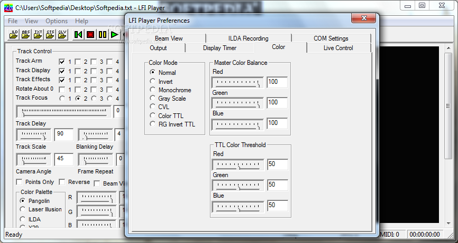Click TTL Color Threshold Green slider

click(x=238, y=186)
